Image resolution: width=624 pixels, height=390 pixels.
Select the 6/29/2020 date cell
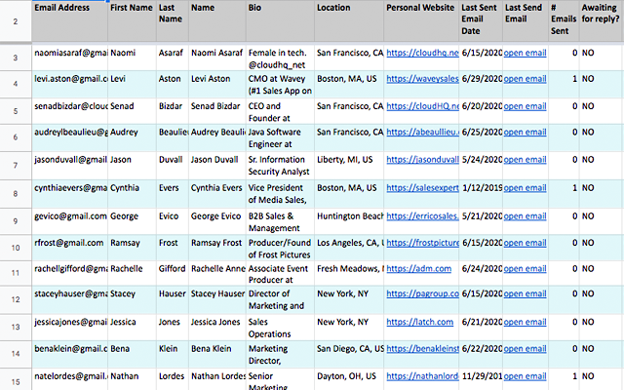[x=481, y=85]
